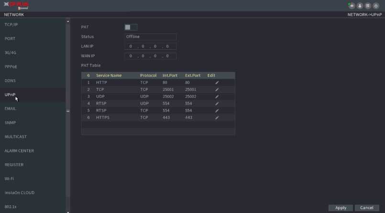Edit the RTSP UDP row entry

tap(217, 104)
